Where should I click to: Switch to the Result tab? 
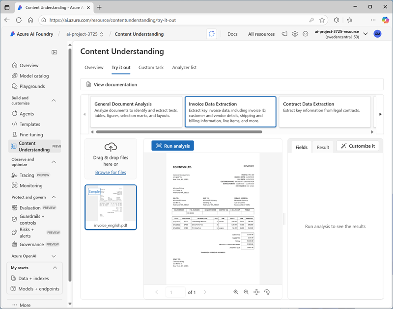click(x=323, y=147)
